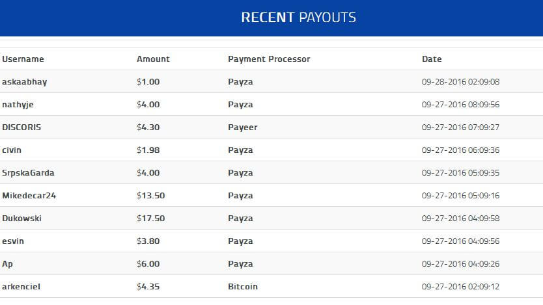This screenshot has width=543, height=305.
Task: Click the Amount column header
Action: [x=153, y=59]
